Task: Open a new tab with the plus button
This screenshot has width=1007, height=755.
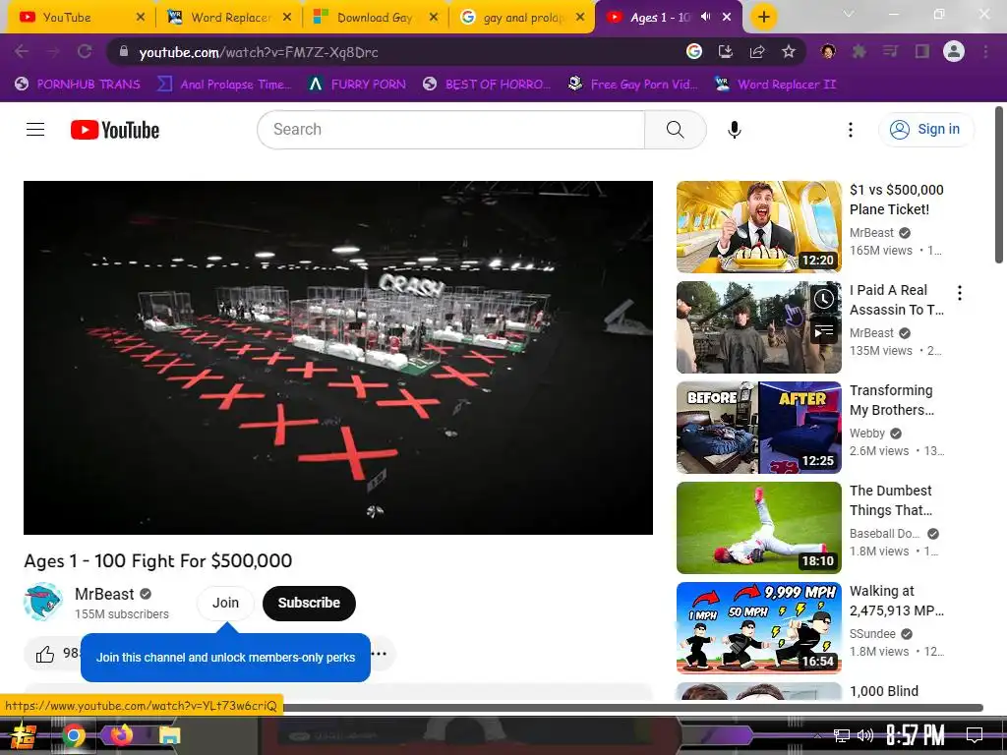Action: click(x=763, y=17)
